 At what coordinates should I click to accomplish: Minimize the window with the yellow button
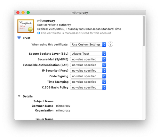(x=23, y=12)
